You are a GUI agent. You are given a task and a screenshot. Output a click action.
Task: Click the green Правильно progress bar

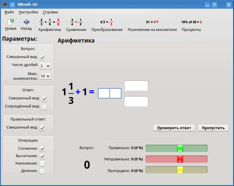(x=177, y=149)
